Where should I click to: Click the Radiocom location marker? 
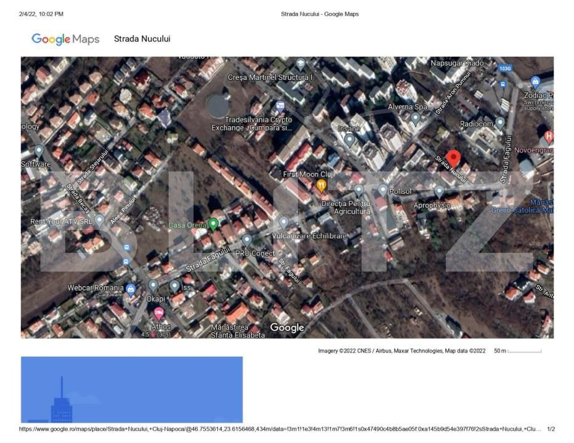click(500, 123)
